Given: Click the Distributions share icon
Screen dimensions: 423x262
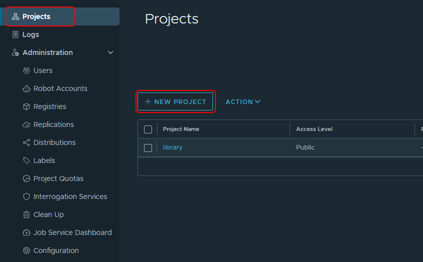Looking at the screenshot, I should (26, 142).
